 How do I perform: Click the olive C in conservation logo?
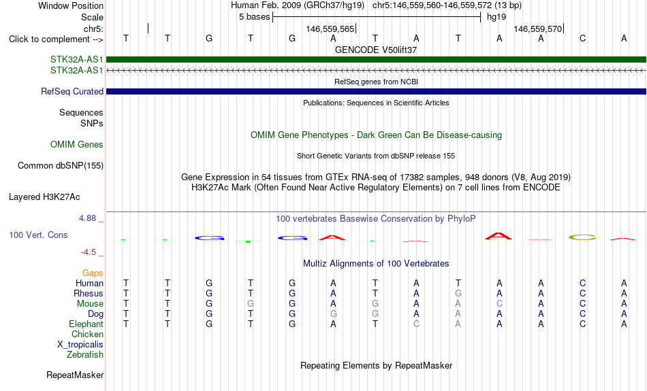582,237
